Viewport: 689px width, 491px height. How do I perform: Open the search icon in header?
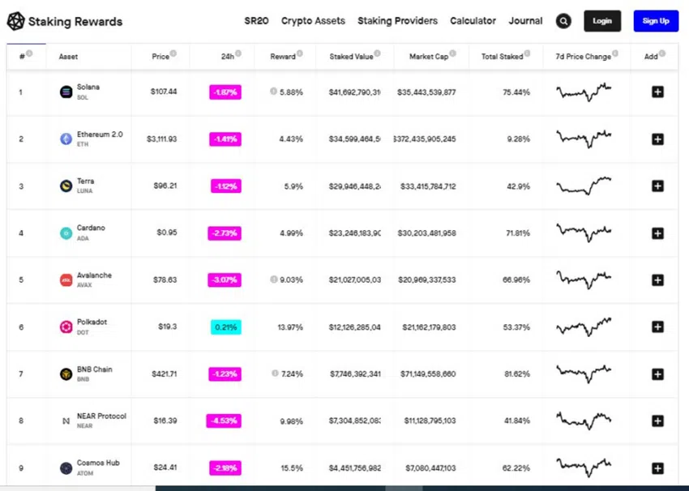[x=563, y=20]
